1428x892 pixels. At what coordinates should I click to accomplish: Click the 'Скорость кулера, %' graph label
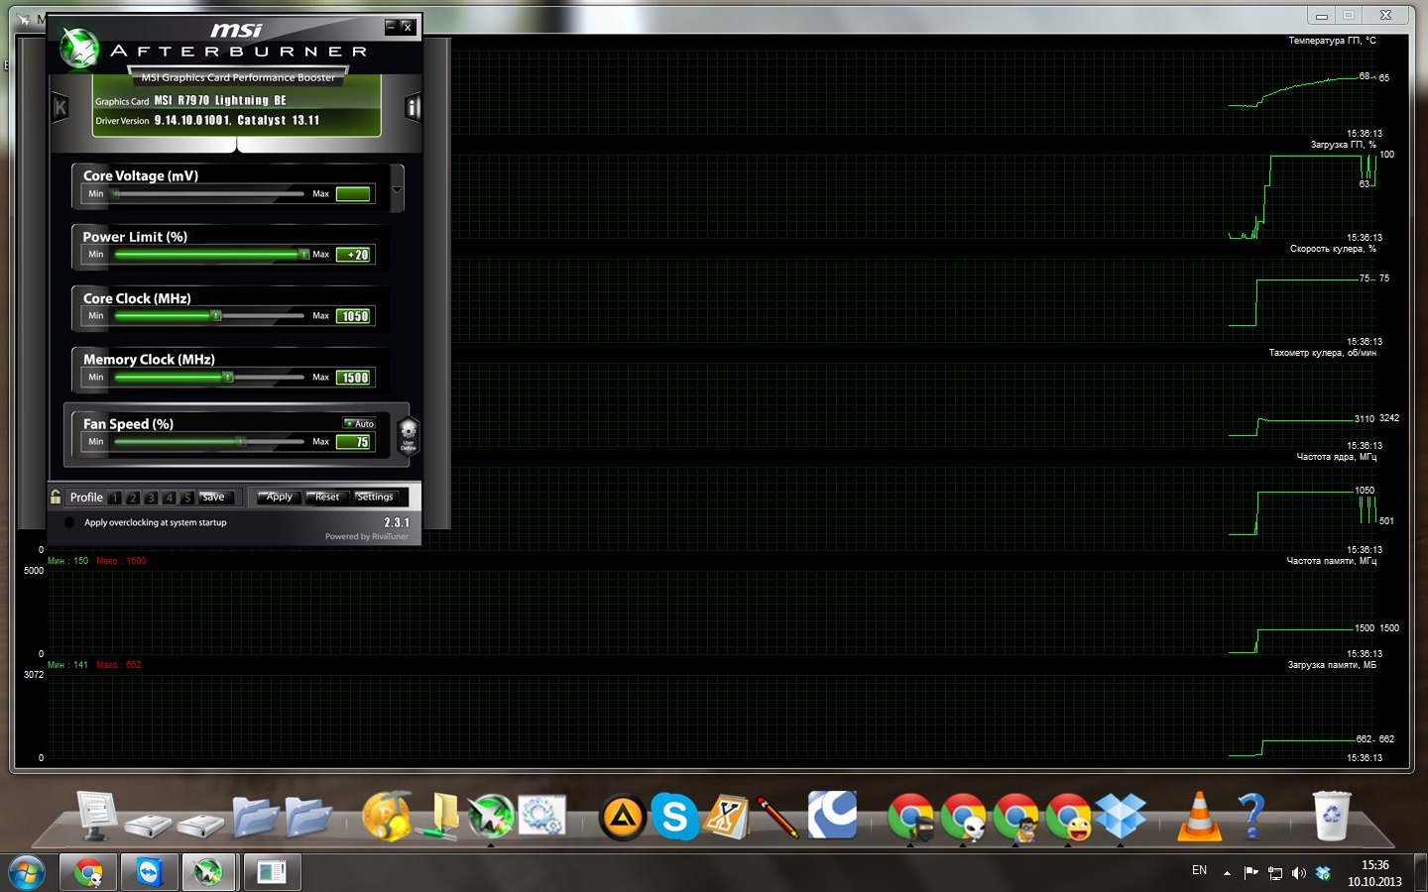1333,249
